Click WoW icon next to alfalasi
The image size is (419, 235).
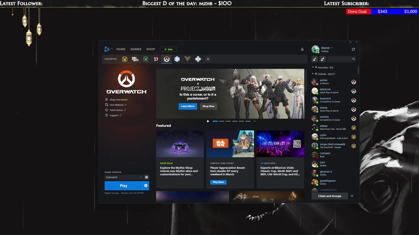point(354,128)
